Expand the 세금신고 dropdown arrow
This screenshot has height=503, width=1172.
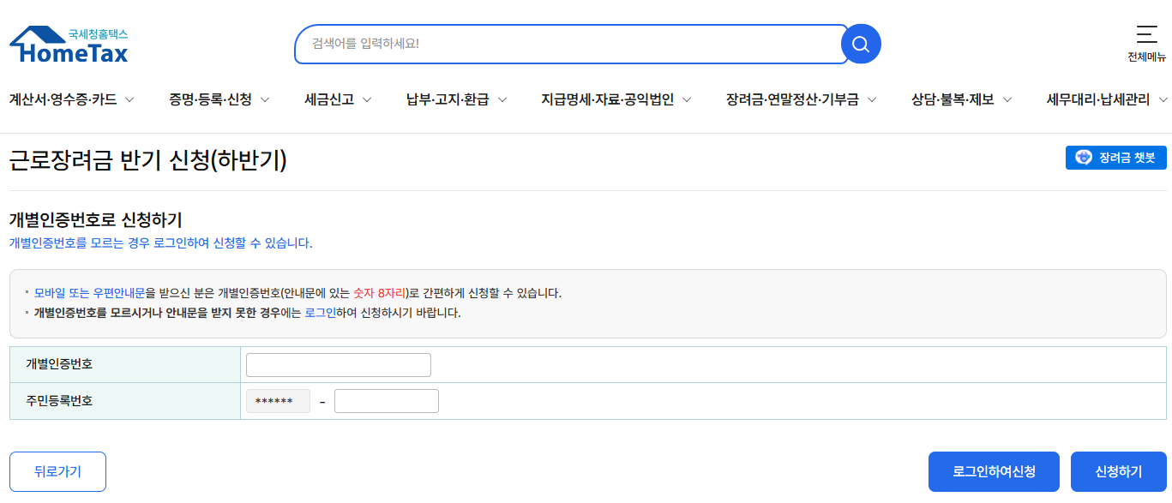click(367, 100)
